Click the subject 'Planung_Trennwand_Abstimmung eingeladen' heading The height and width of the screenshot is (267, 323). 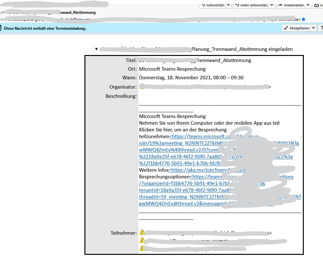[242, 49]
